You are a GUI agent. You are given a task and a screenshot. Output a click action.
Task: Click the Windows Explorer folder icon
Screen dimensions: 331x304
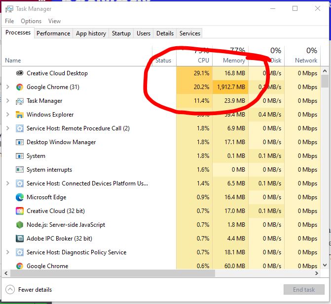coord(20,115)
